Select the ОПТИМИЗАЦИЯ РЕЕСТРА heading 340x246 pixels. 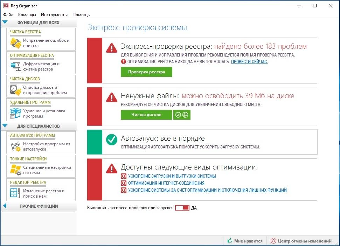pyautogui.click(x=32, y=55)
